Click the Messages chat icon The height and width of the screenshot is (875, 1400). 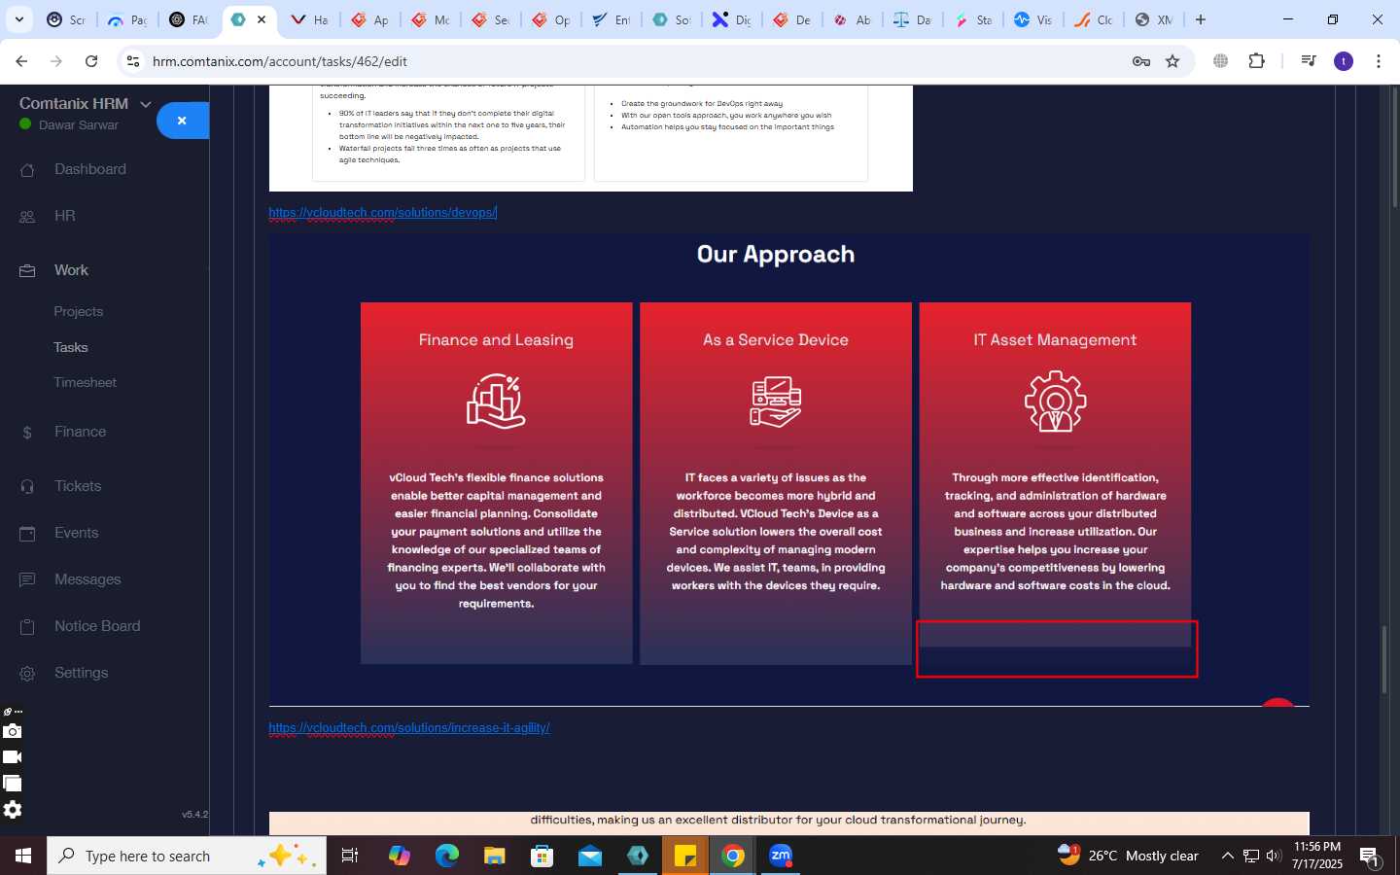(27, 580)
